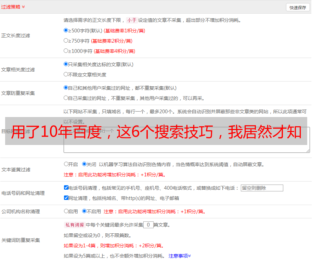Click the 留空则删除 replacement phone field
312x262 pixels.
(x=262, y=188)
